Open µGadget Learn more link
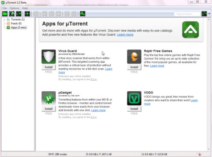Image resolution: width=212 pixels, height=157 pixels. tap(98, 110)
